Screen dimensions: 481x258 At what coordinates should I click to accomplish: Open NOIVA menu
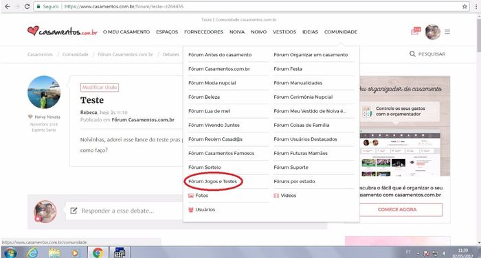[x=237, y=32]
